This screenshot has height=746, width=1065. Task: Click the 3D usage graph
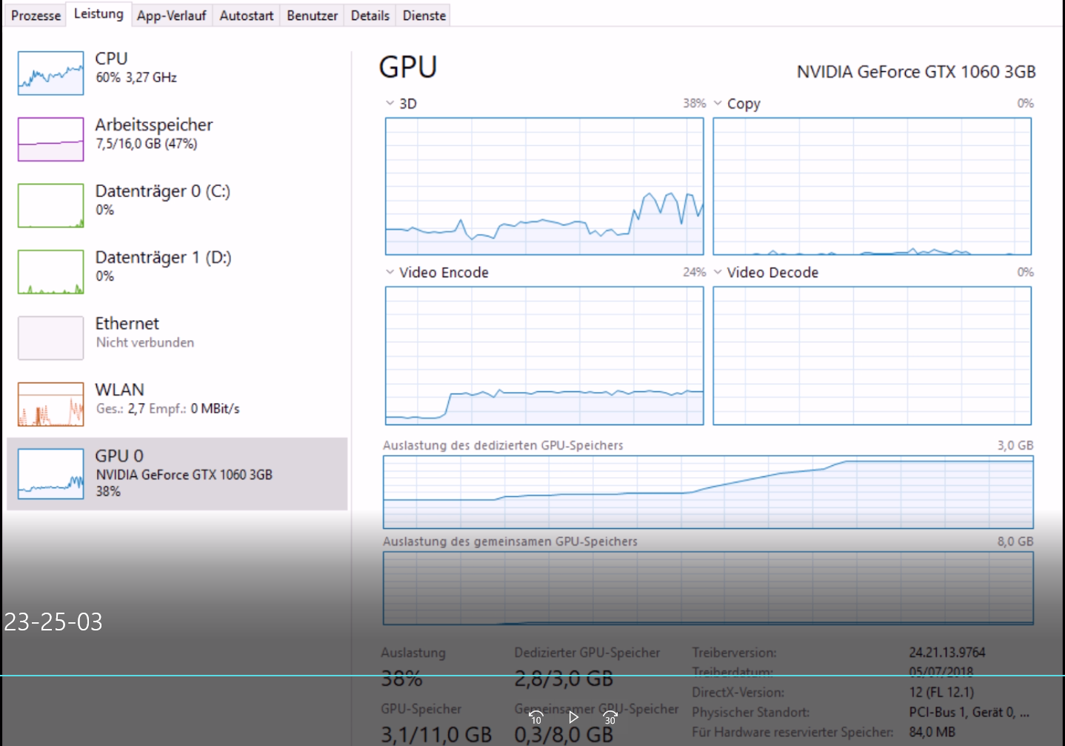(544, 186)
